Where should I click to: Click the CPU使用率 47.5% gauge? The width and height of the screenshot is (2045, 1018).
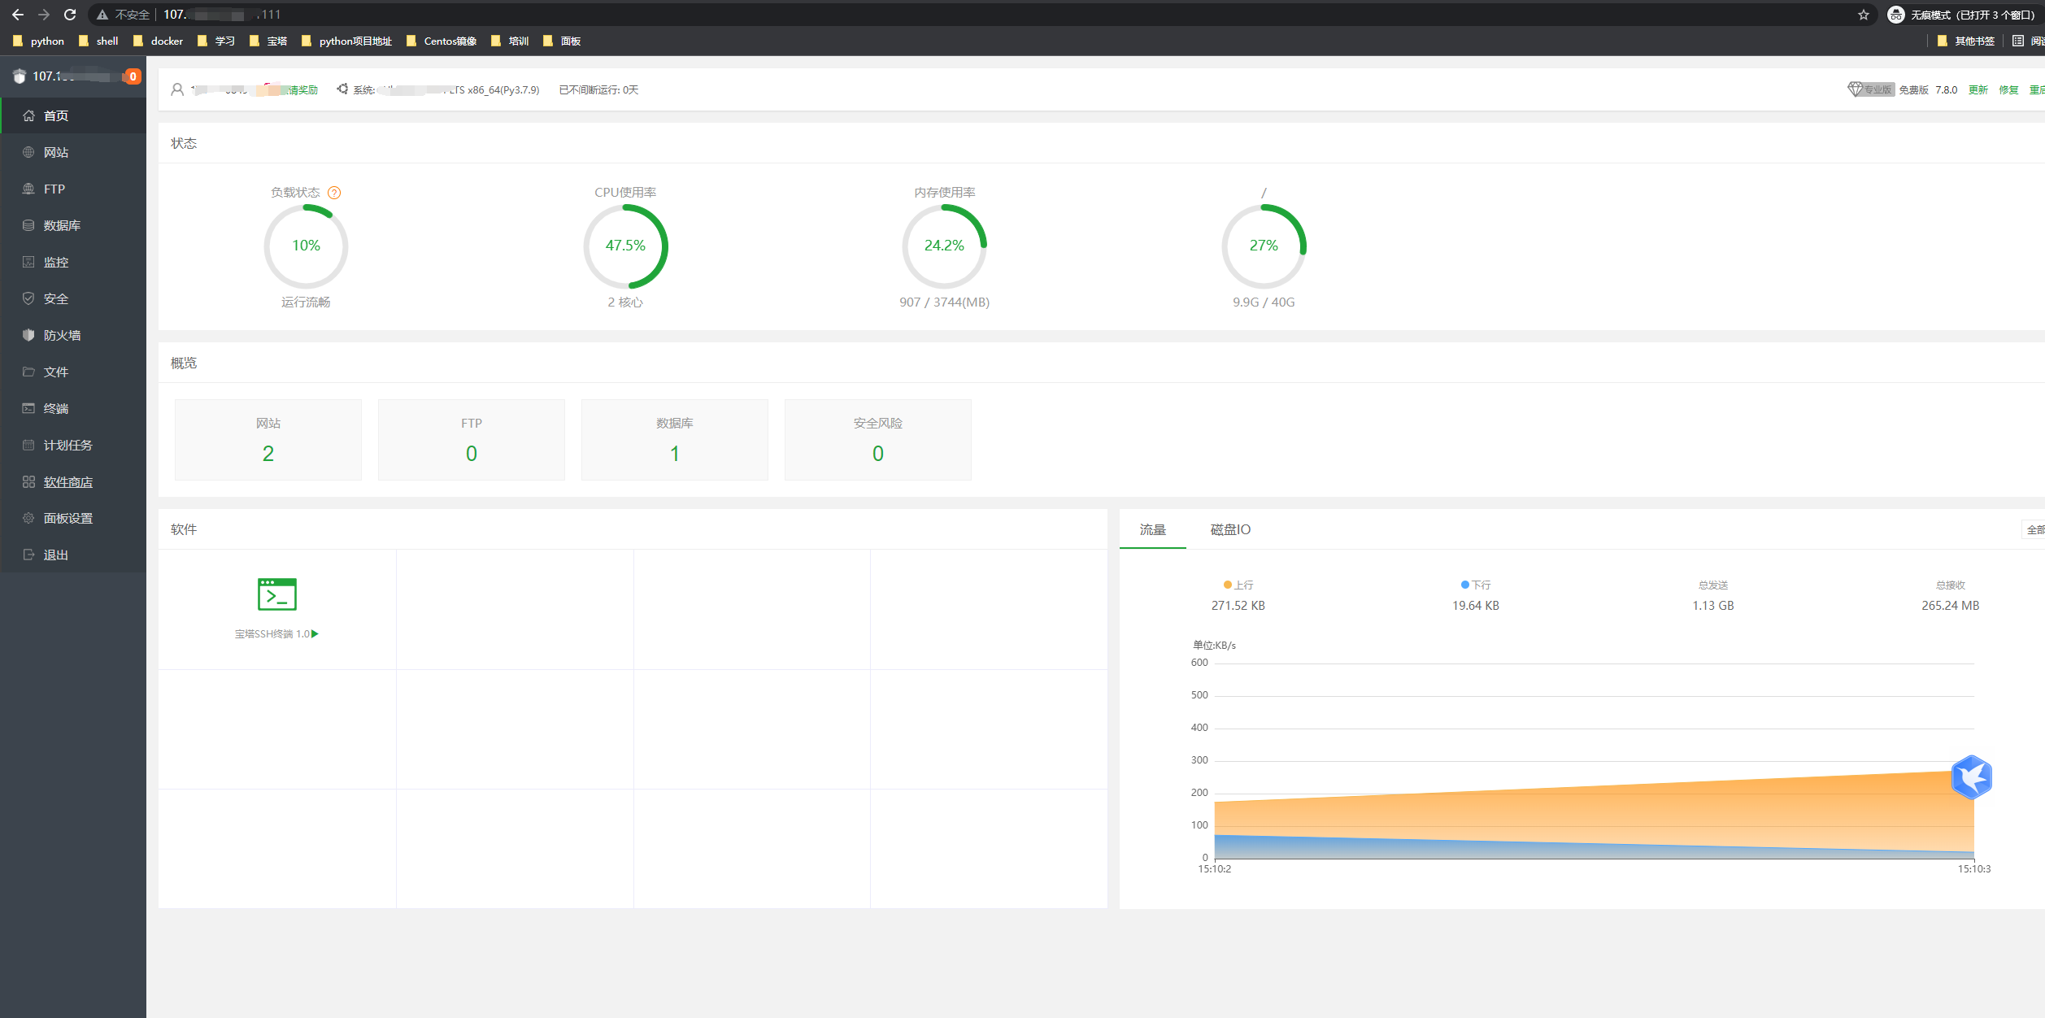coord(625,246)
